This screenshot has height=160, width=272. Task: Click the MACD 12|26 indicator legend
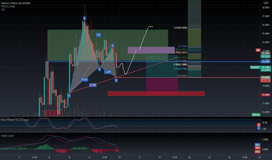pyautogui.click(x=8, y=136)
